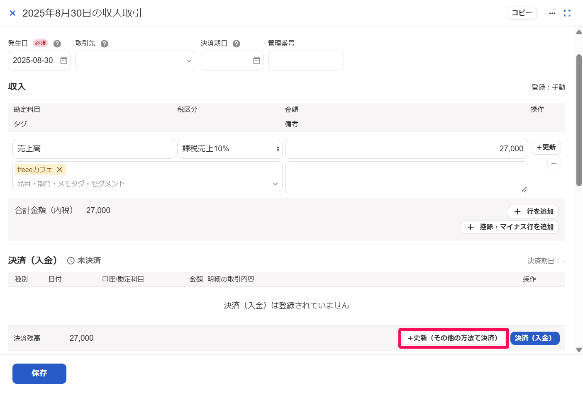This screenshot has width=583, height=393.
Task: Remove the row with the minus button
Action: [554, 163]
